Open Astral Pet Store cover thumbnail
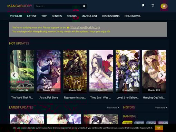This screenshot has height=132, width=176. tap(49, 71)
